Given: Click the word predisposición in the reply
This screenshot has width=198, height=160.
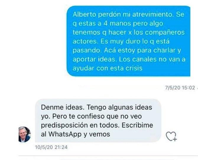Looking at the screenshot, I should pos(64,125).
